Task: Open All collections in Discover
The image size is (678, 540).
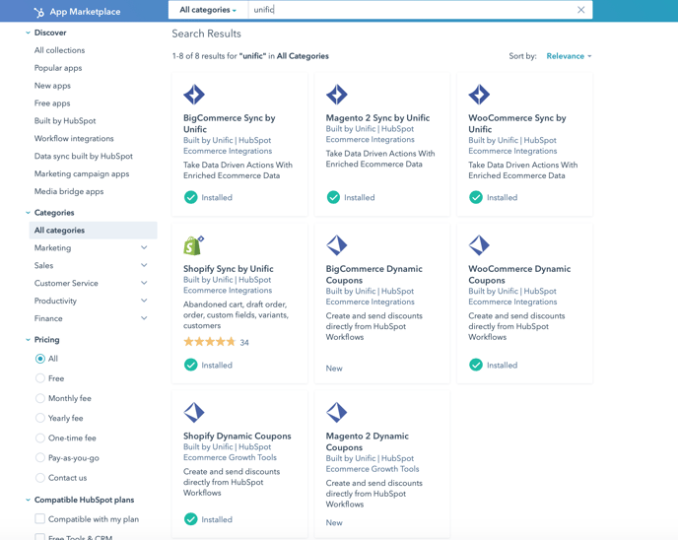Action: (x=60, y=50)
